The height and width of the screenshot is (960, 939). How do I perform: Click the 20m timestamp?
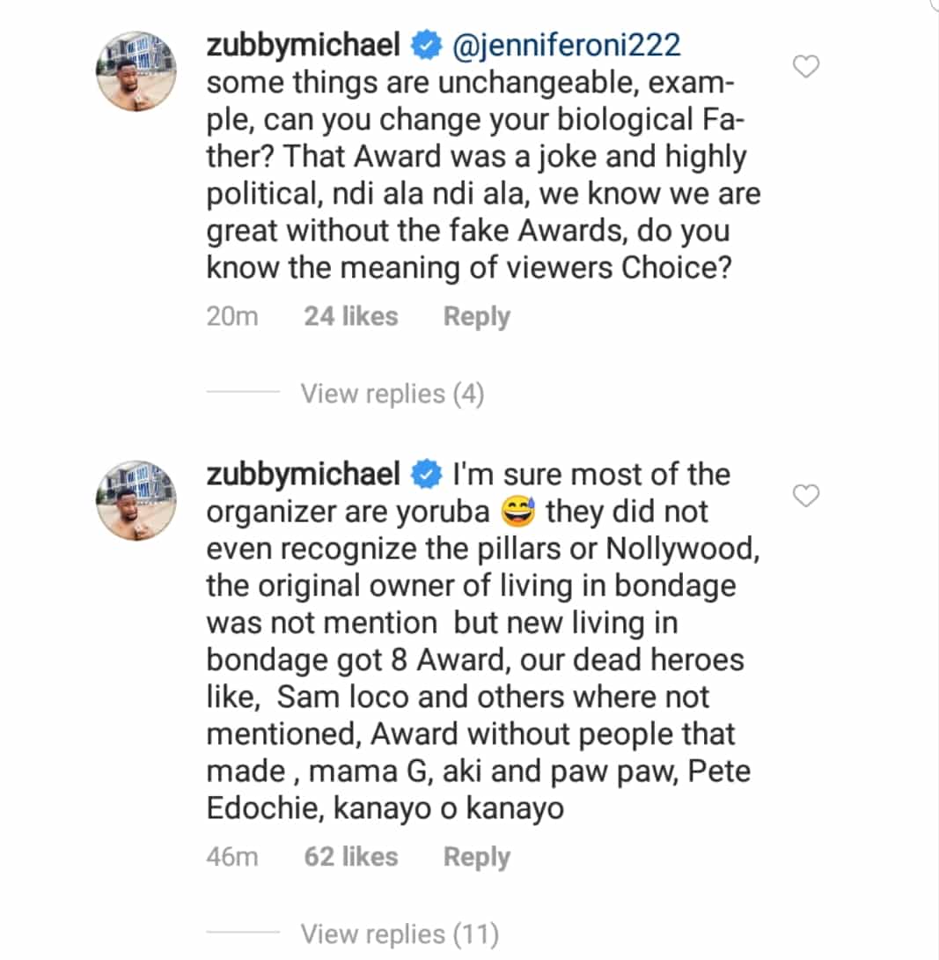click(232, 317)
